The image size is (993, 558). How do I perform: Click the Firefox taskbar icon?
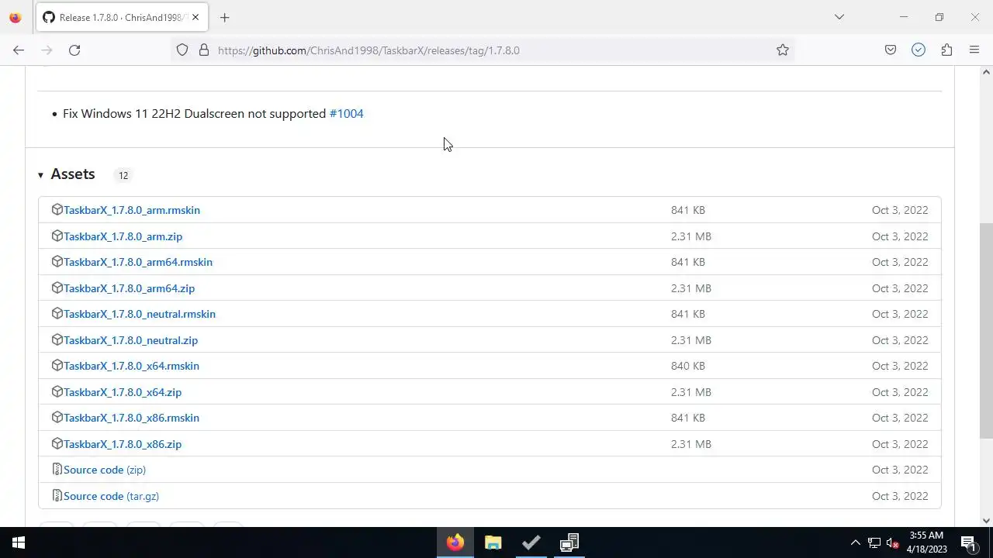pos(455,542)
